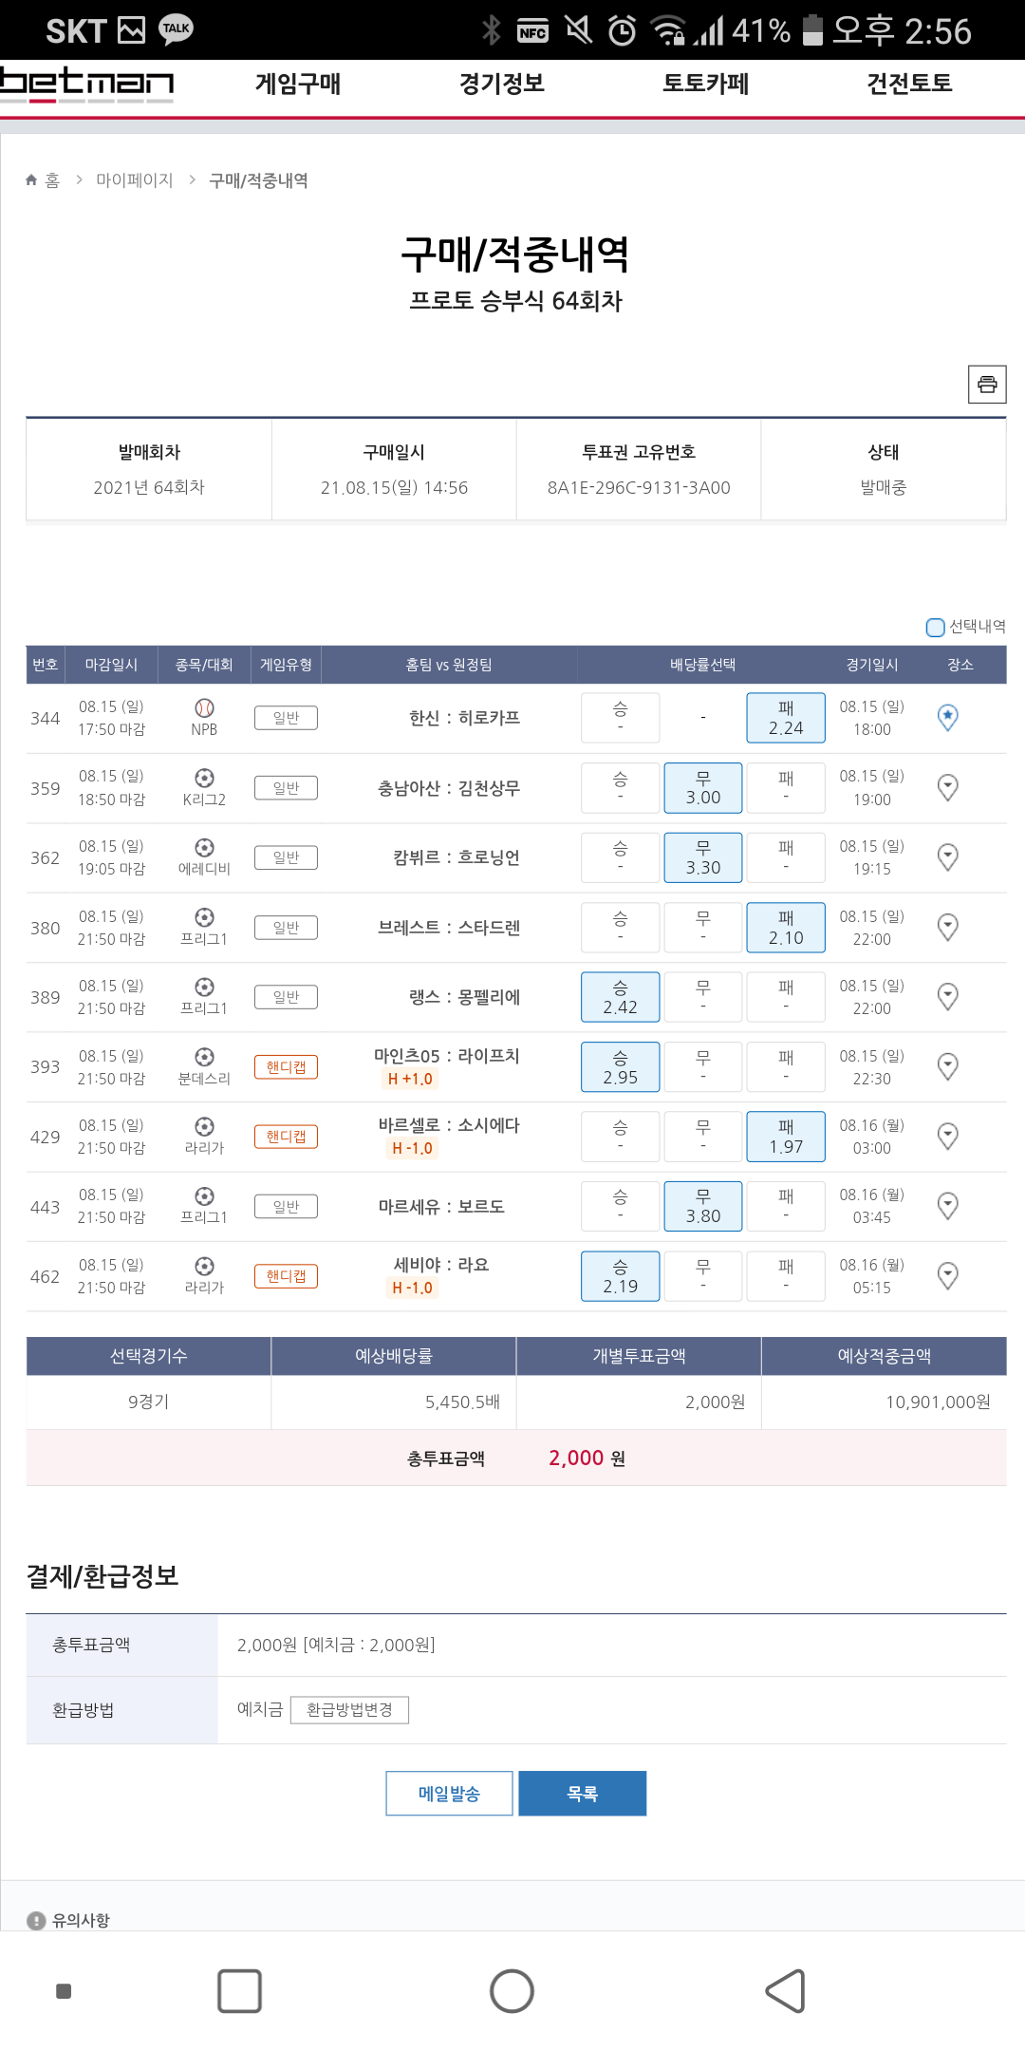Click the home icon in the breadcrumb
1025x2051 pixels.
(x=31, y=180)
